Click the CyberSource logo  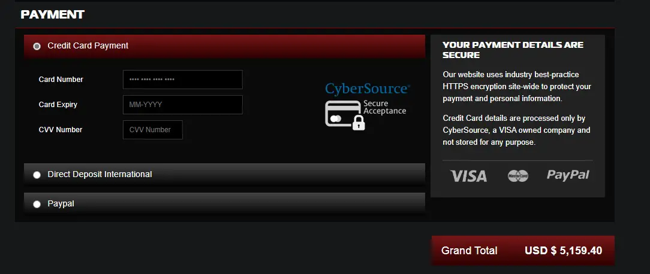(368, 88)
